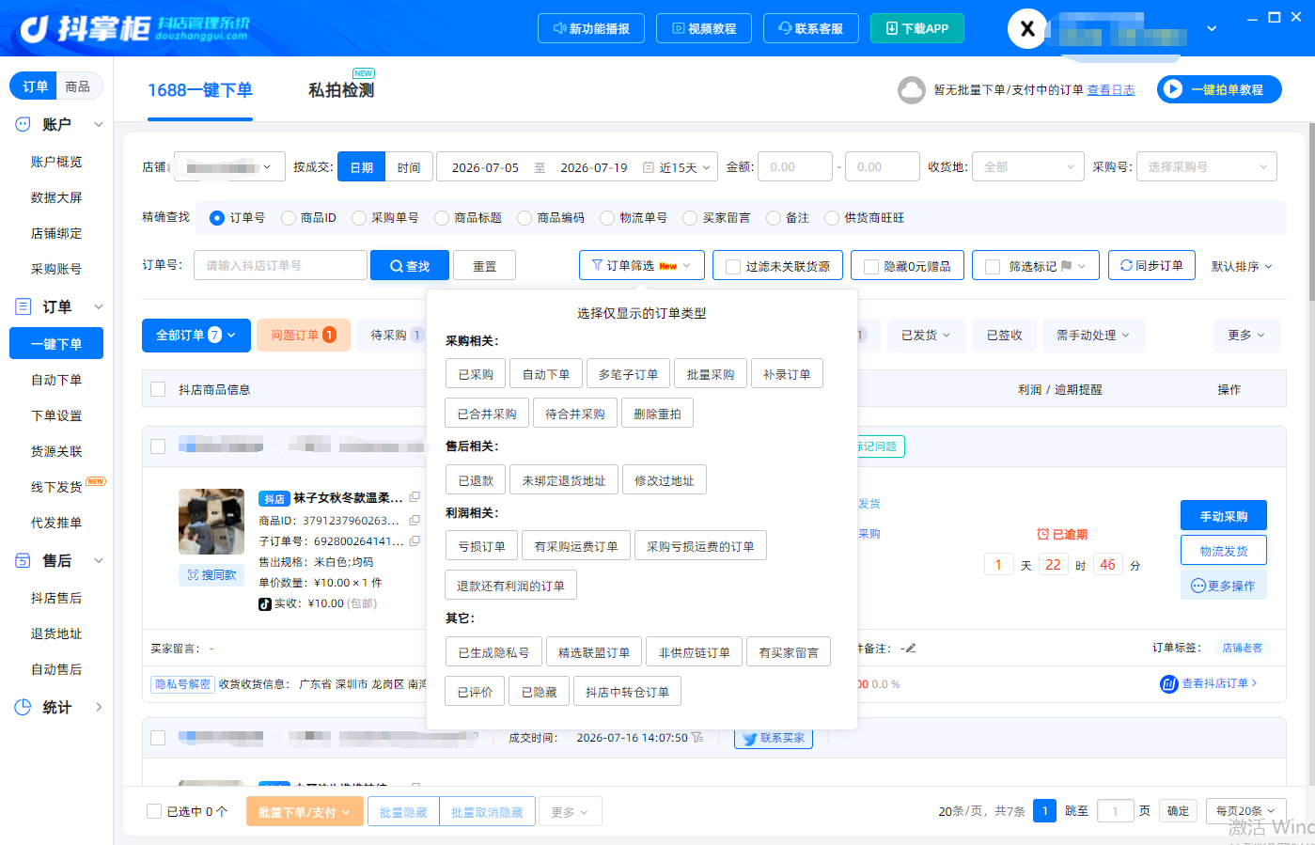The height and width of the screenshot is (845, 1315).
Task: Click the speaker icon for 新功能播报
Action: coord(559,28)
